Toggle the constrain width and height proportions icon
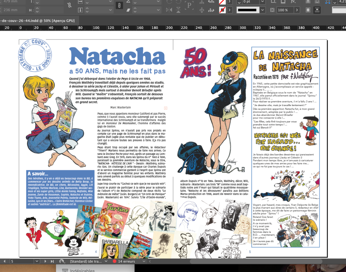346x272 pixels. point(70,5)
